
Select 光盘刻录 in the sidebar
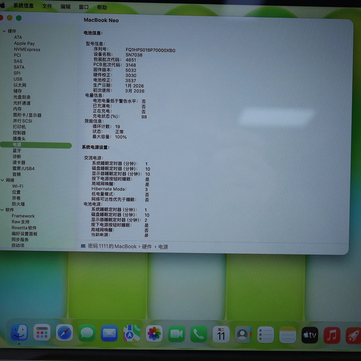pyautogui.click(x=22, y=97)
